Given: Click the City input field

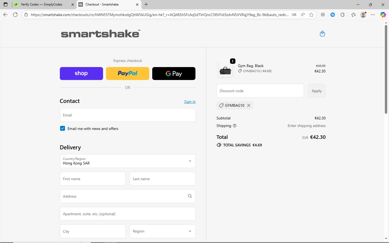Looking at the screenshot, I should click(x=93, y=231).
